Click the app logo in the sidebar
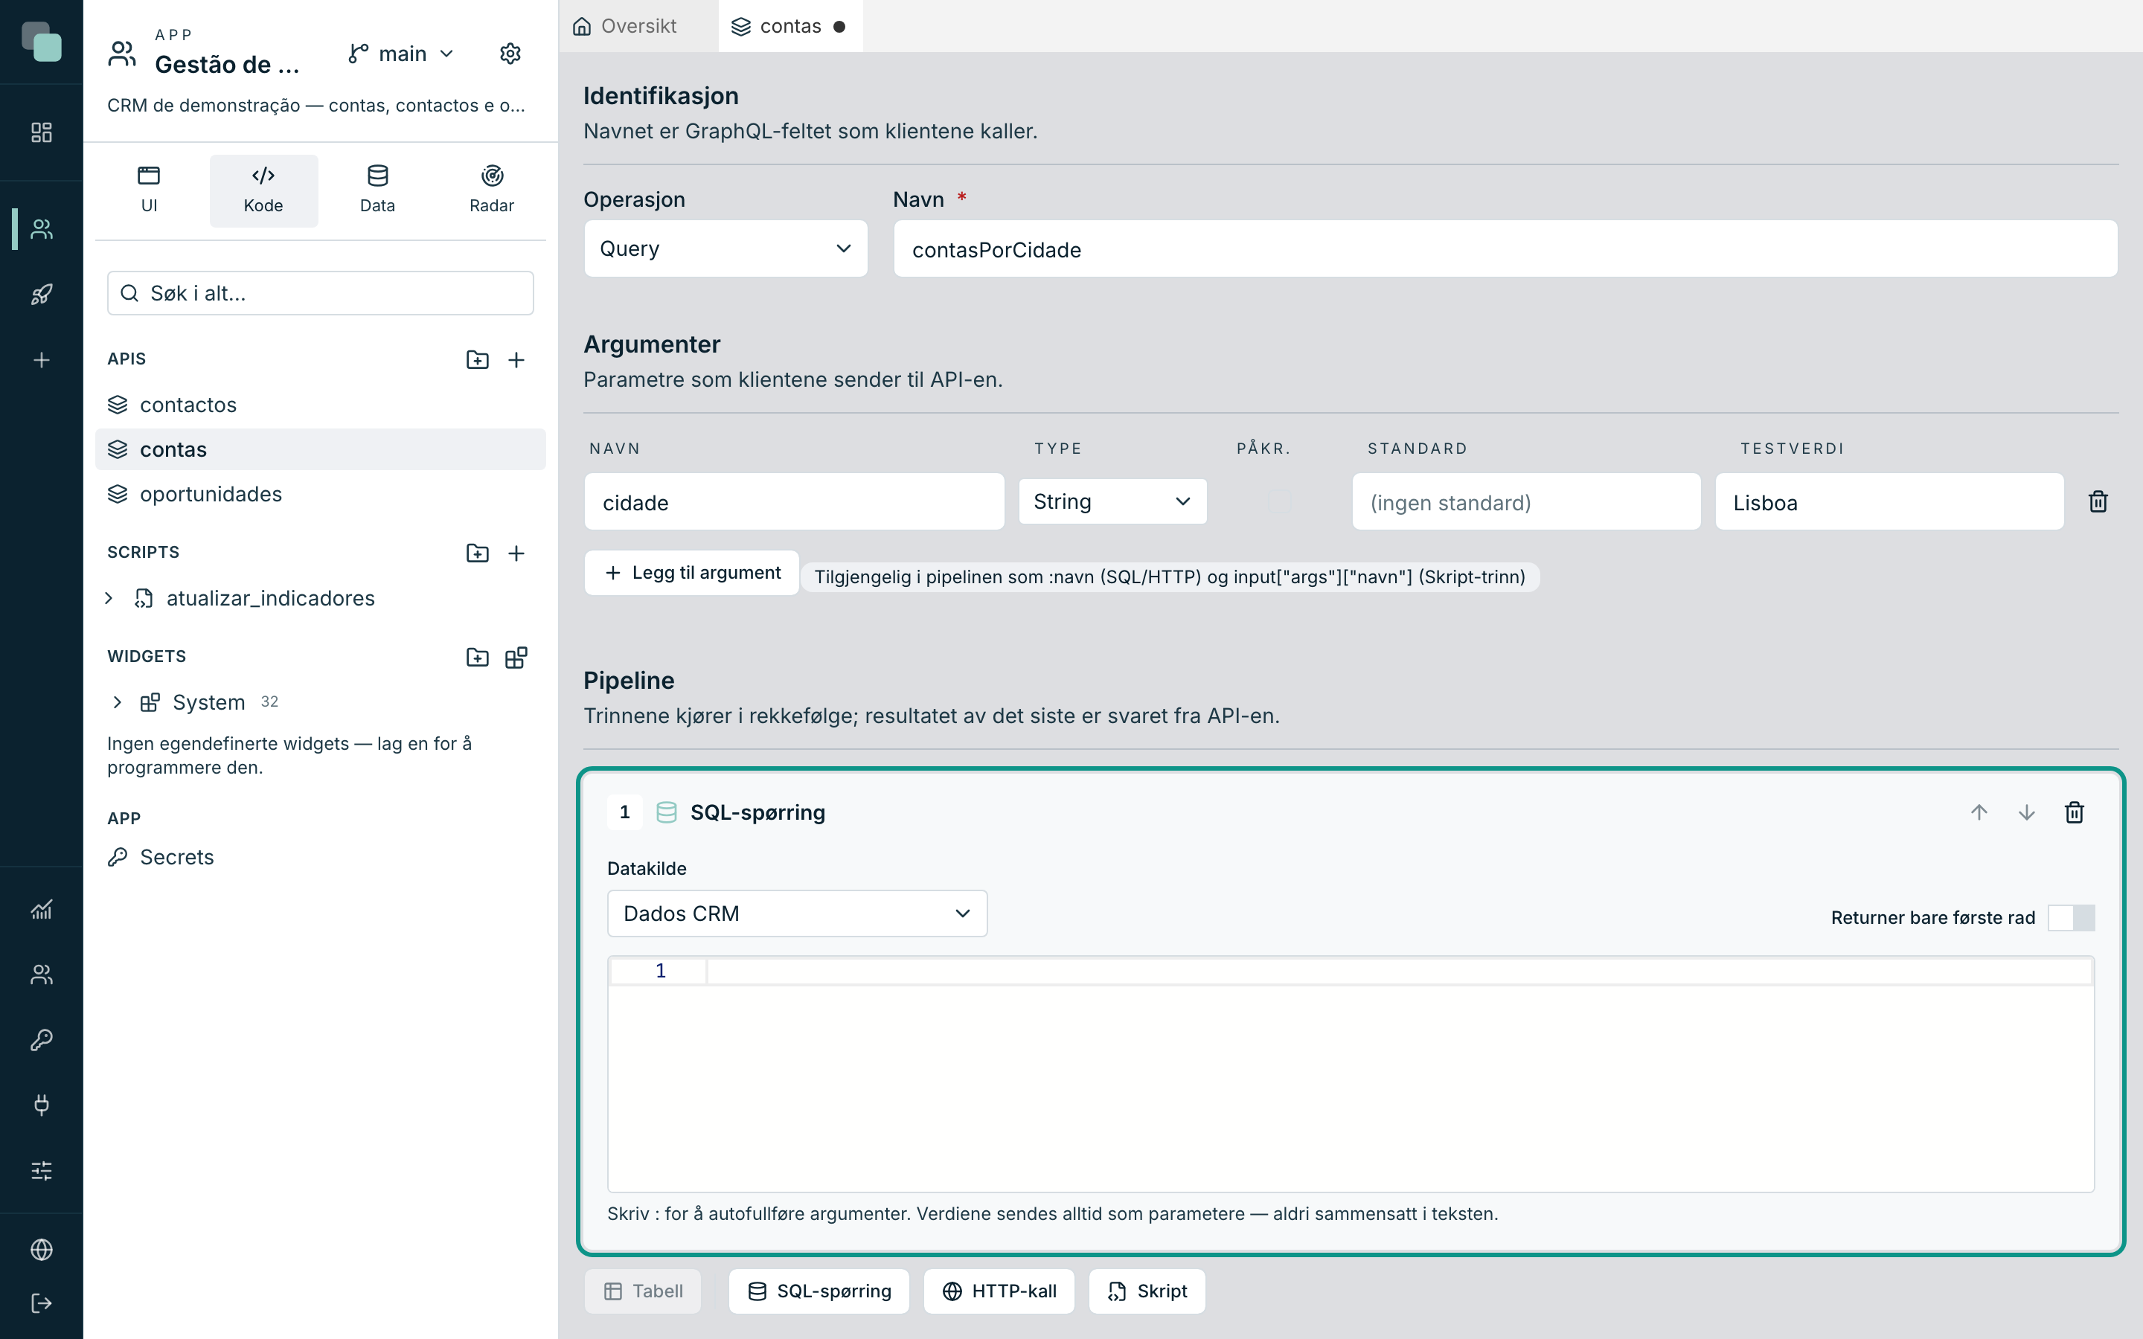Screen dimensions: 2143x1339 coord(42,42)
